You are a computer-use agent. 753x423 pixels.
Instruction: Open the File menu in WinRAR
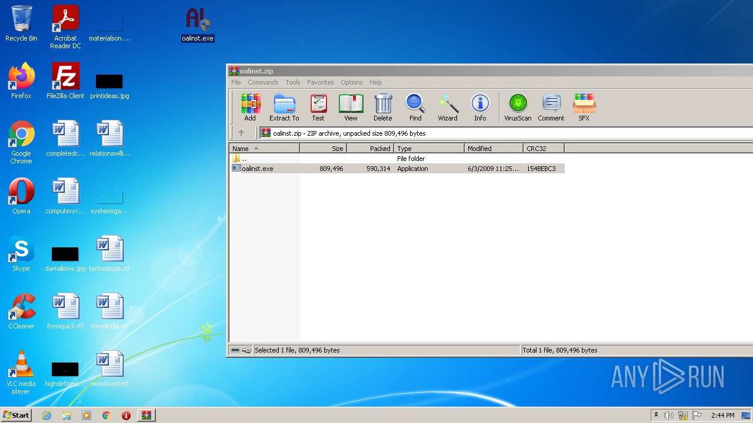click(236, 82)
